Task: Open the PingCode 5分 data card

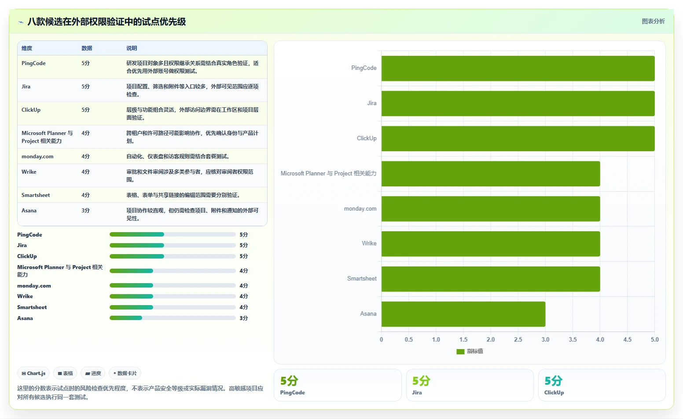Action: pos(338,385)
